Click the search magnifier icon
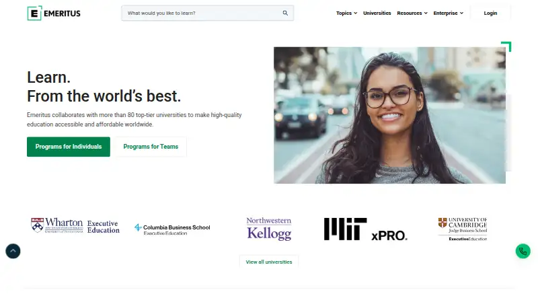The height and width of the screenshot is (296, 538). pos(285,13)
